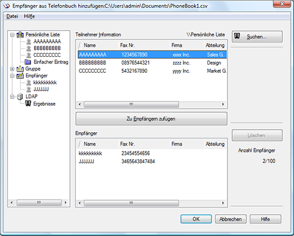This screenshot has height=236, width=294.
Task: Click fax number 23454554656
Action: click(x=135, y=153)
